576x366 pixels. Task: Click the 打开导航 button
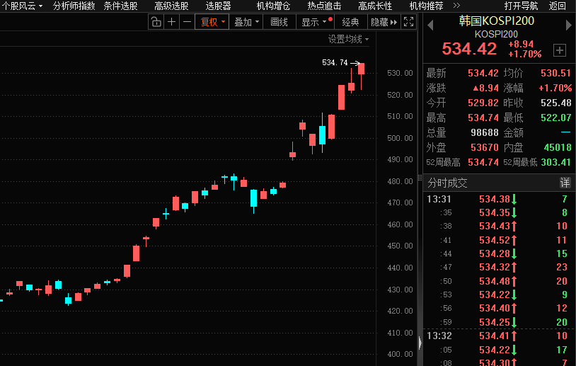tap(521, 6)
